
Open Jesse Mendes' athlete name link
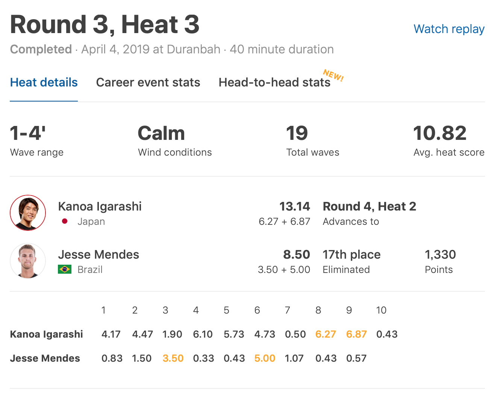click(x=98, y=255)
